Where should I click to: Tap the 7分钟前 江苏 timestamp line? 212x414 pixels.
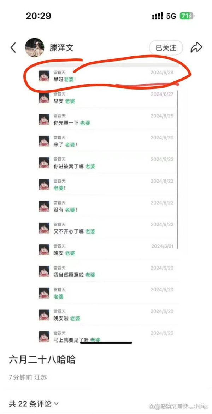pyautogui.click(x=28, y=377)
